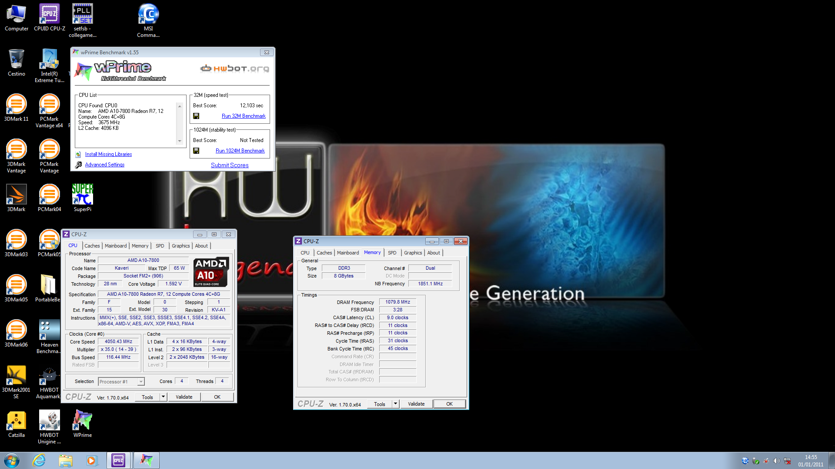Open the 3DMark Vantage shortcut

[x=17, y=156]
